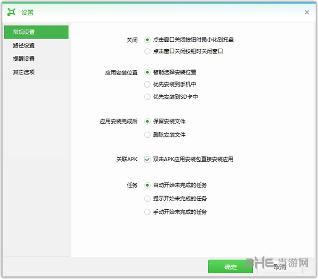Click the green app logo icon
Screen dimensions: 318x279
pyautogui.click(x=11, y=12)
